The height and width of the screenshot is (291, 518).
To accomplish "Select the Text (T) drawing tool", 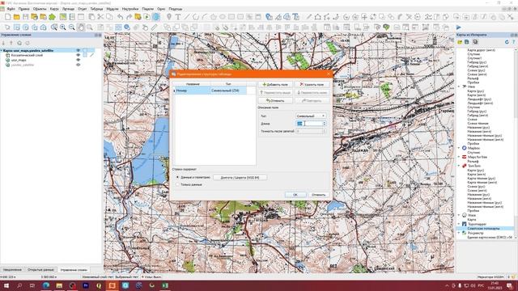I will pyautogui.click(x=178, y=17).
